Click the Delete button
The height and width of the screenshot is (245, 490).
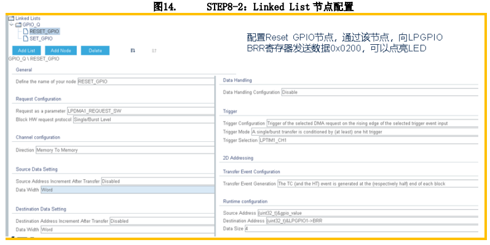95,50
